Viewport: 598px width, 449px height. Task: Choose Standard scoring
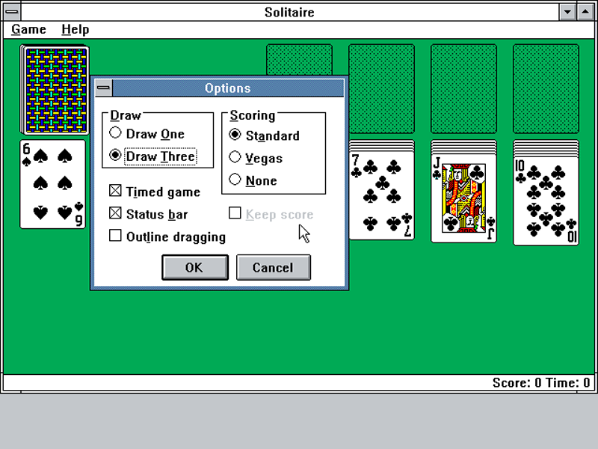235,135
